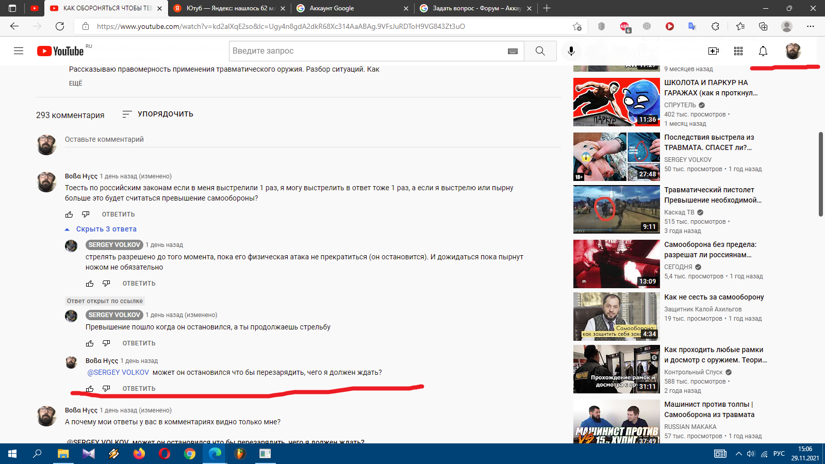Like the reply about стрелять разрешено
Screen dimensions: 825x464
click(90, 284)
